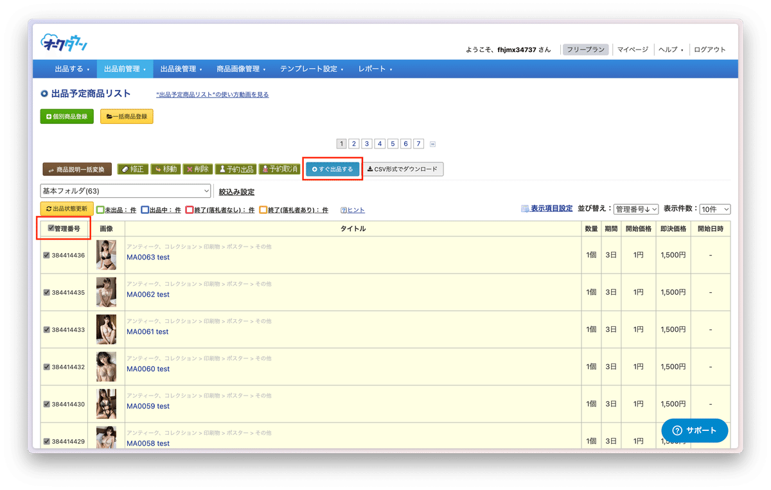Open the MA0062 test title link

click(148, 295)
